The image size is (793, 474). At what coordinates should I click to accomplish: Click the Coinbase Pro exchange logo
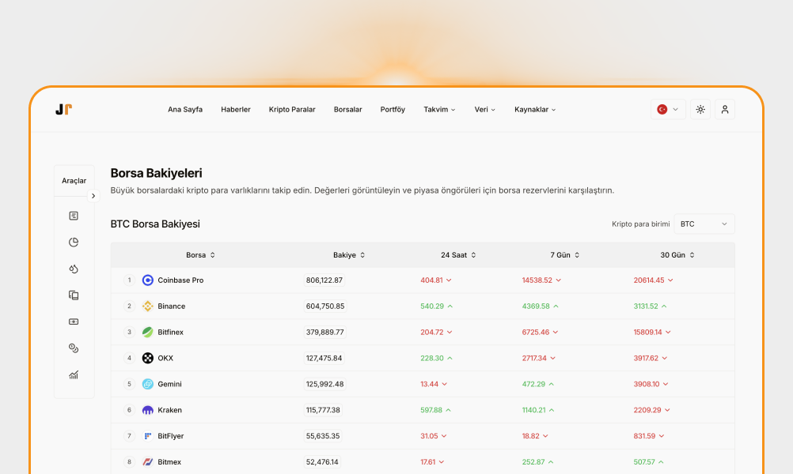[x=148, y=280]
